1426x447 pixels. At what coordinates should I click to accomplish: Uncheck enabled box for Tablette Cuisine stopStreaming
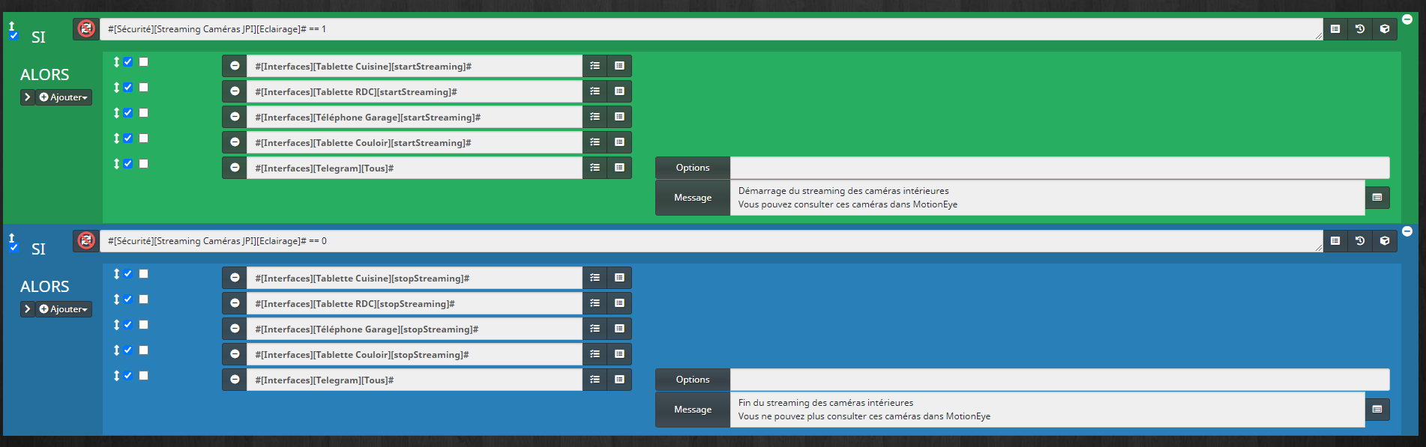pyautogui.click(x=128, y=274)
